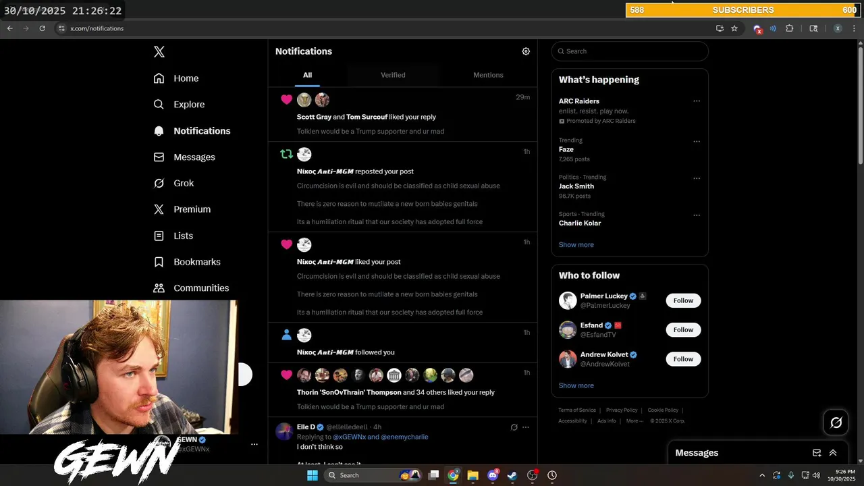Open options for ARC Raiders trend

coord(697,101)
